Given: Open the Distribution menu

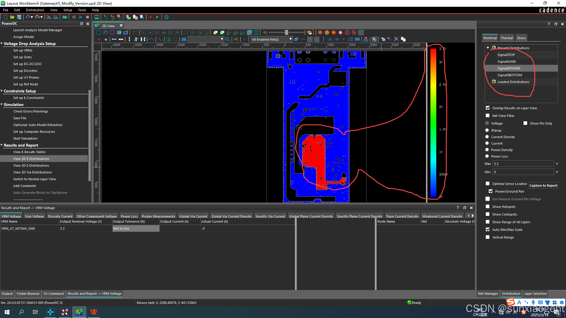Looking at the screenshot, I should [x=35, y=10].
